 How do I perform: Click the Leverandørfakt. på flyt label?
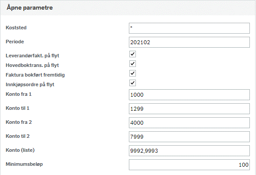click(x=32, y=56)
